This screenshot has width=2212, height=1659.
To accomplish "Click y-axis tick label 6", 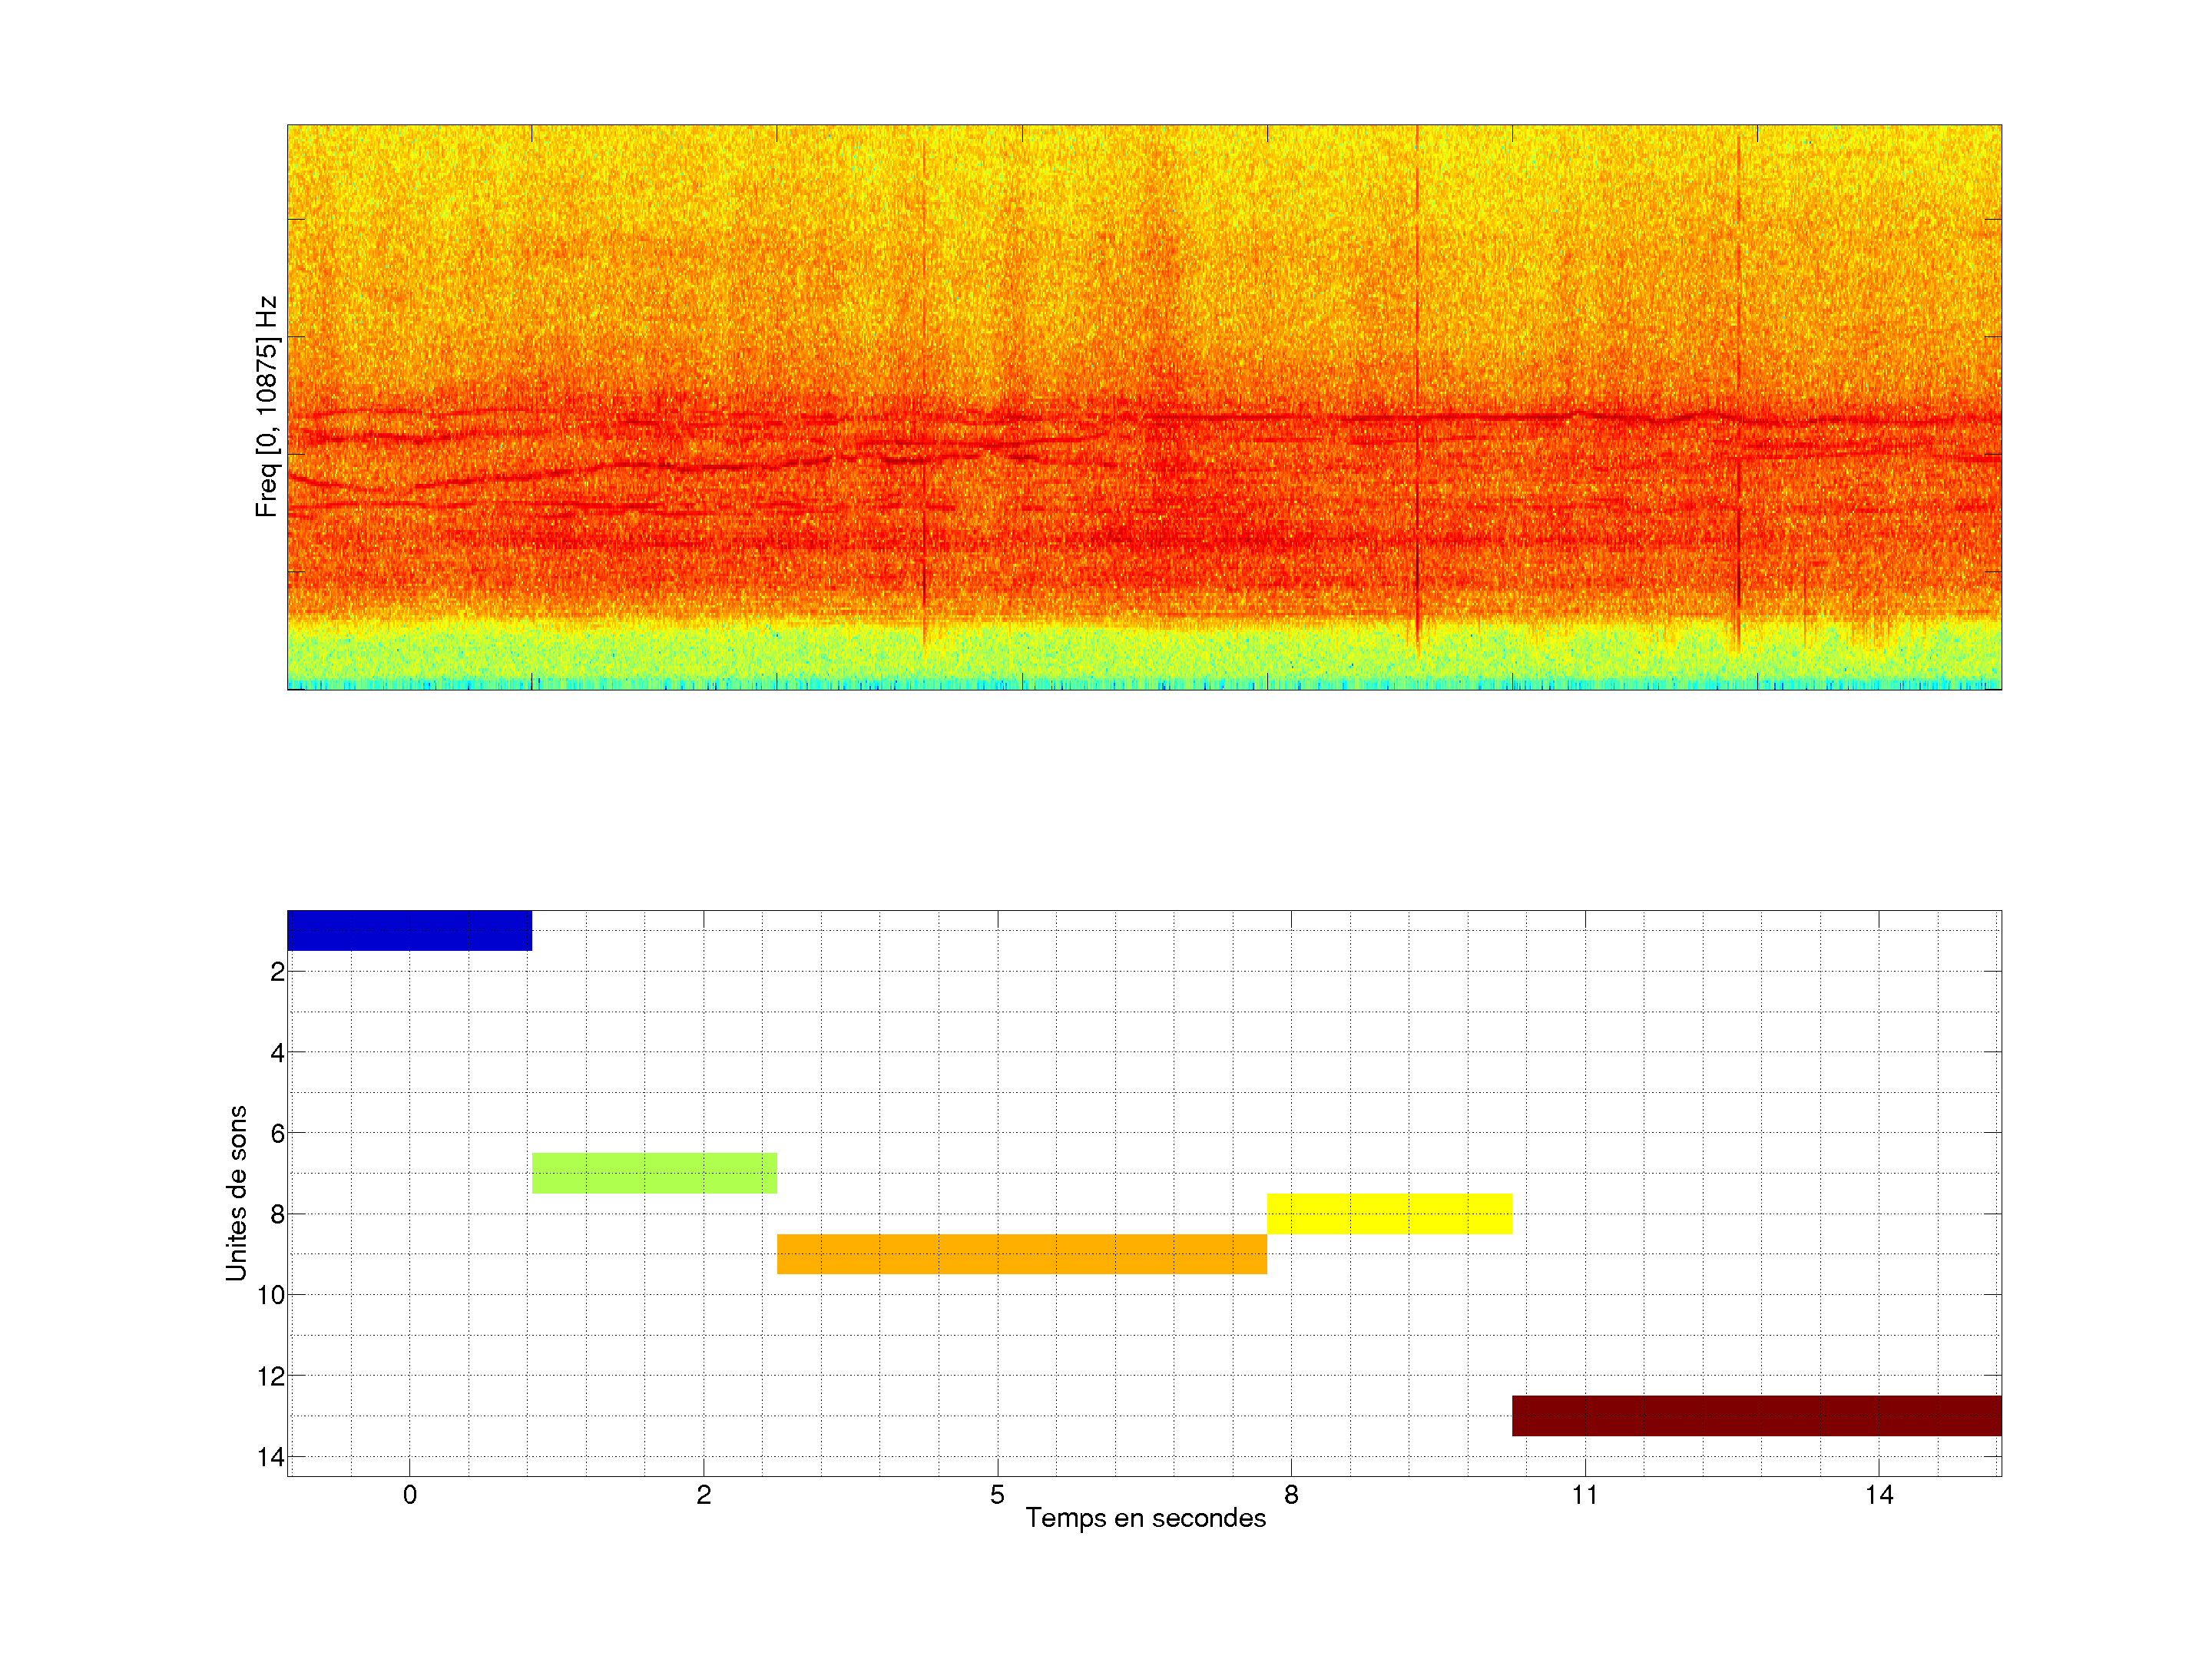I will pyautogui.click(x=277, y=1133).
